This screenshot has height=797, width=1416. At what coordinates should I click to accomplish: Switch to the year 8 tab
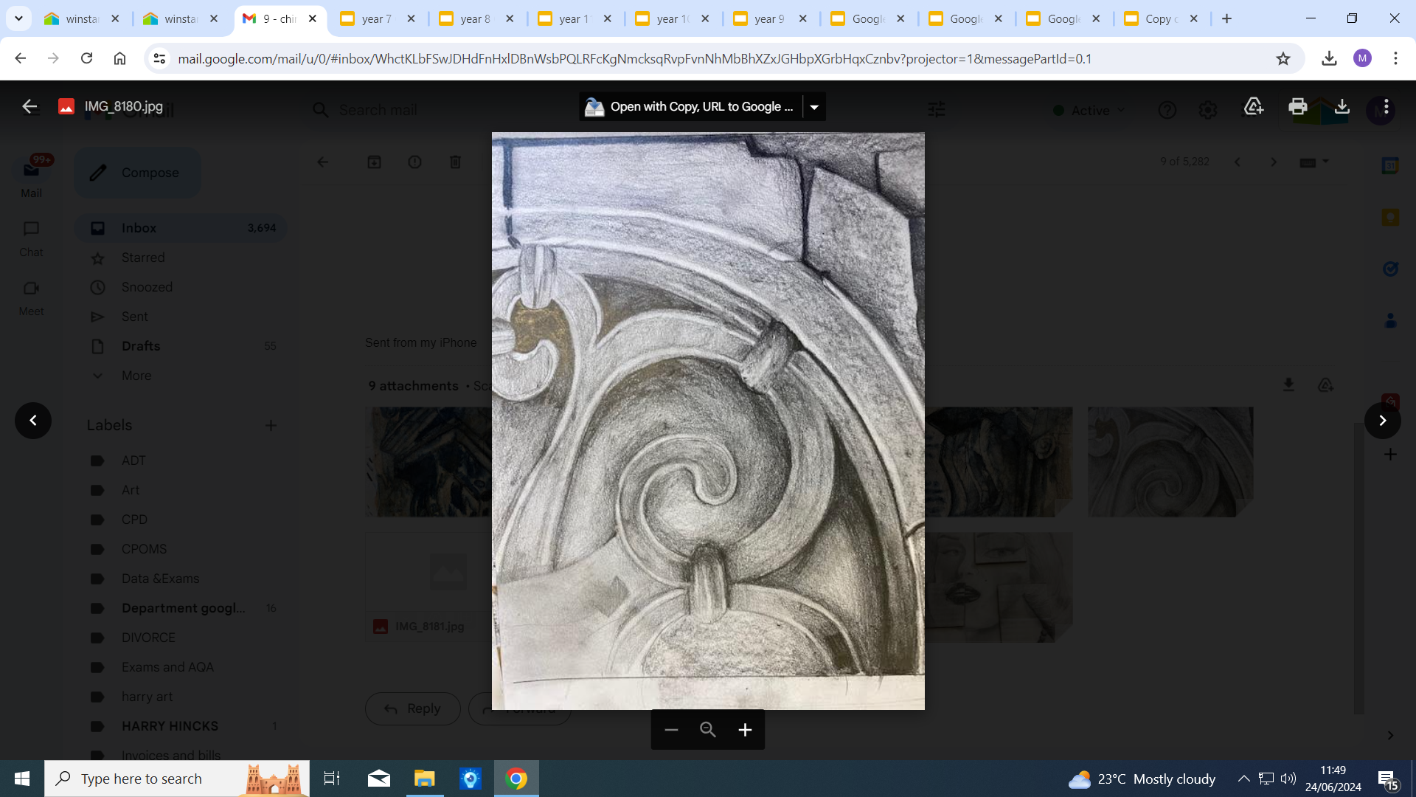point(476,19)
